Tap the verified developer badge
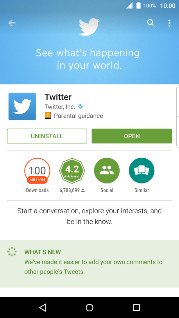 pos(81,106)
